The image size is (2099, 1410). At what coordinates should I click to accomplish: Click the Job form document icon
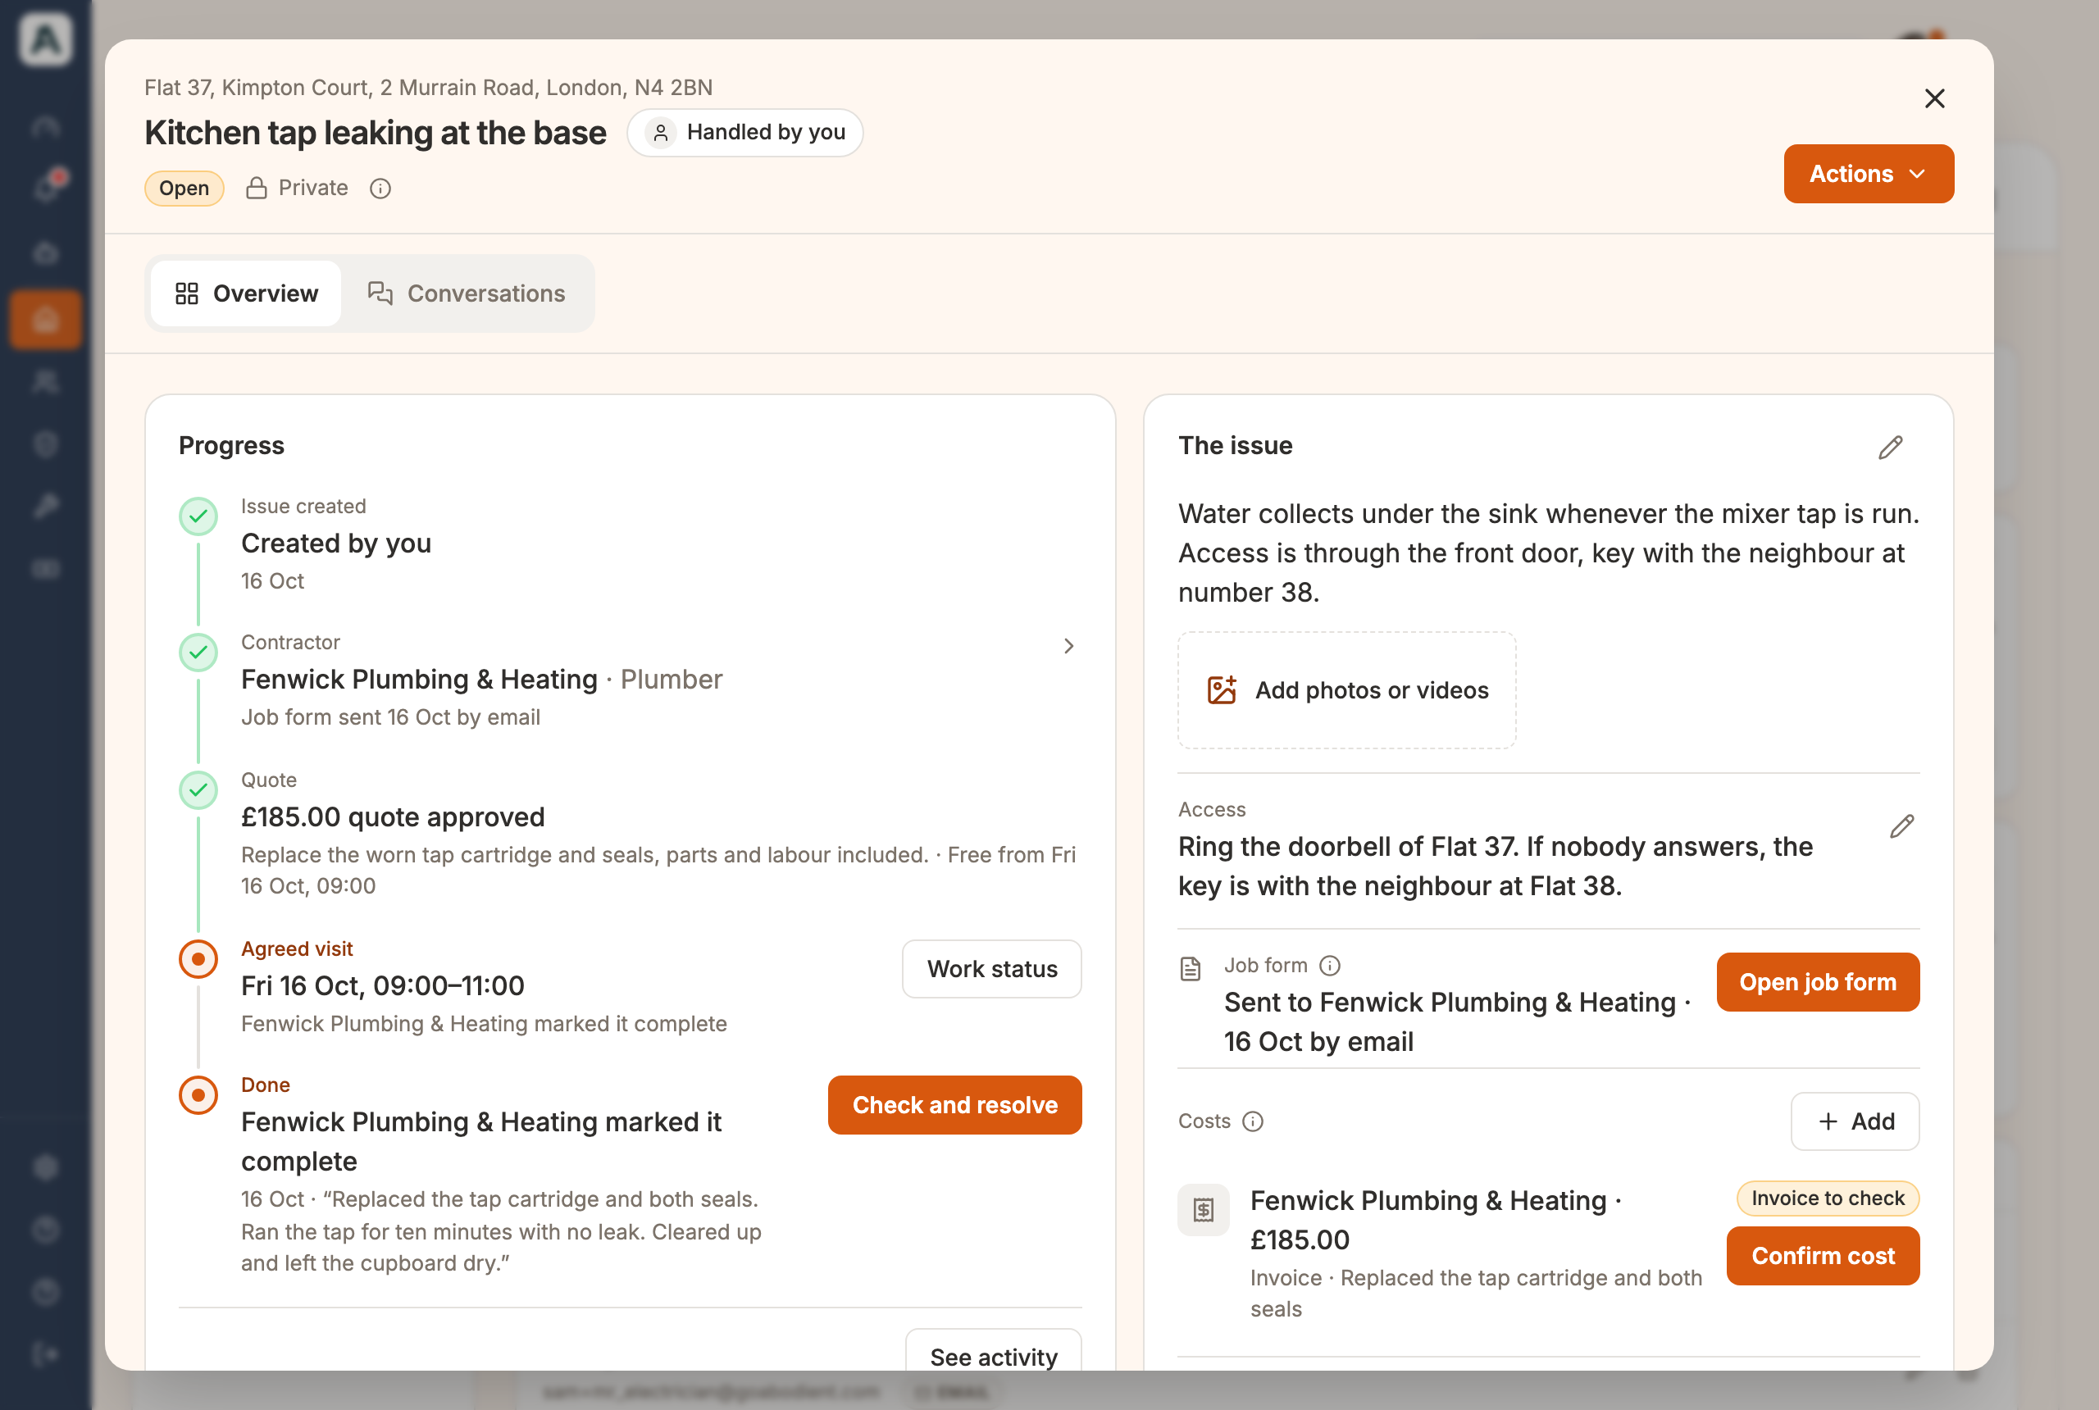tap(1191, 968)
